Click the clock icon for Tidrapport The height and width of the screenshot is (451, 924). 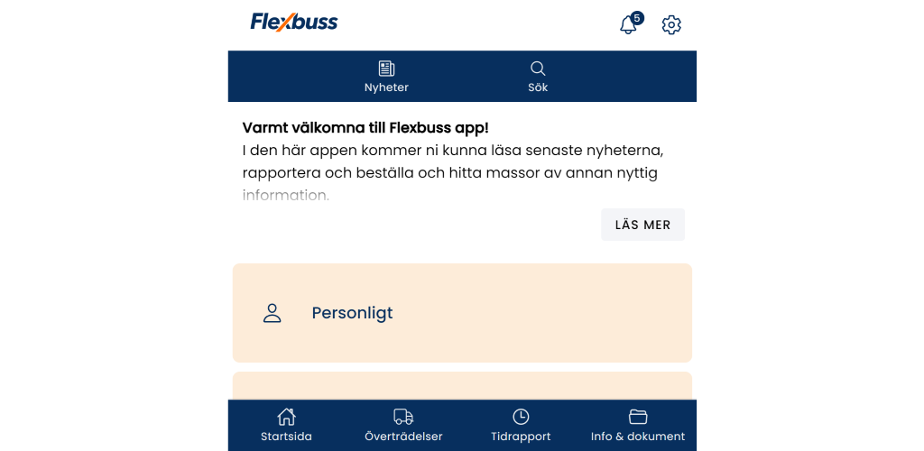[521, 417]
